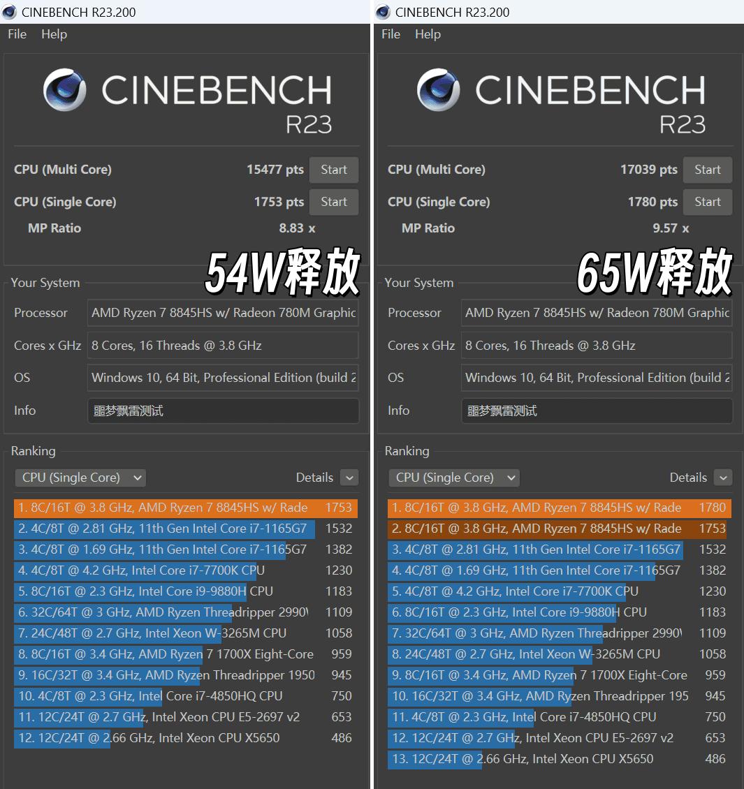Select left ranking row 8 Ryzen 7 1700X

[x=186, y=654]
